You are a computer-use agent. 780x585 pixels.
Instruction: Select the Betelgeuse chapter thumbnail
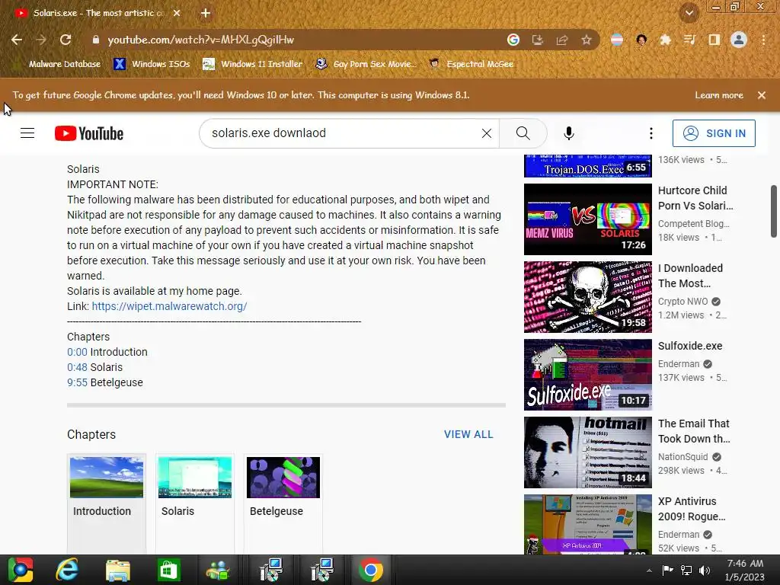(x=283, y=478)
